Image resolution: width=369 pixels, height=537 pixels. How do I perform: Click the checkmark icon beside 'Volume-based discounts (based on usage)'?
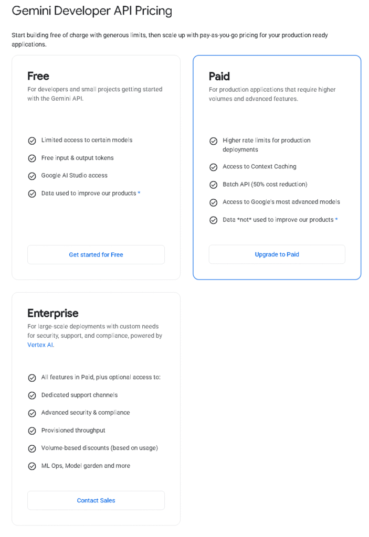pyautogui.click(x=32, y=448)
